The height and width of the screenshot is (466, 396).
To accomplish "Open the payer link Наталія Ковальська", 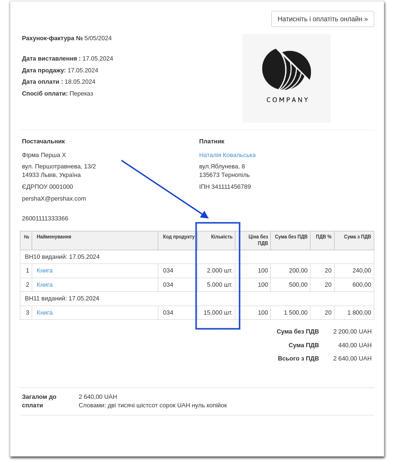I will [x=227, y=155].
